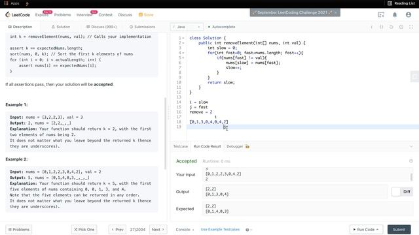Click the Accepted status text
Viewport: 419px width, 235px height.
click(x=186, y=161)
